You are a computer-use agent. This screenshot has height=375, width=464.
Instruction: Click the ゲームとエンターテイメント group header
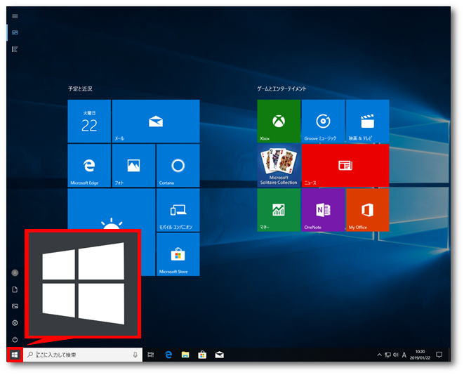pos(281,88)
